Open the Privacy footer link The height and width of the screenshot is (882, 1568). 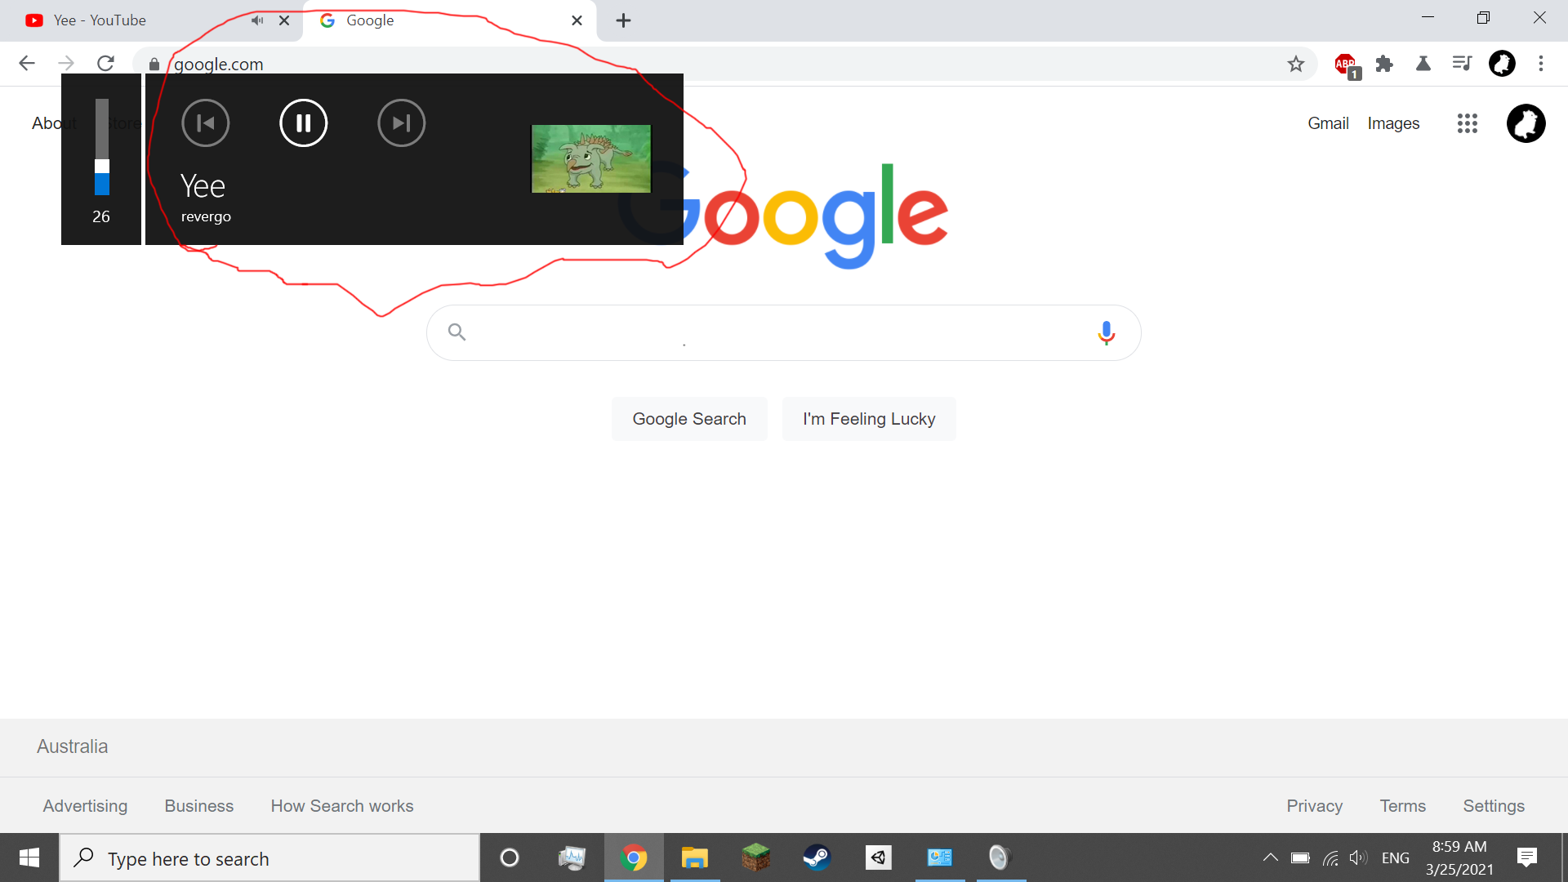click(x=1314, y=806)
